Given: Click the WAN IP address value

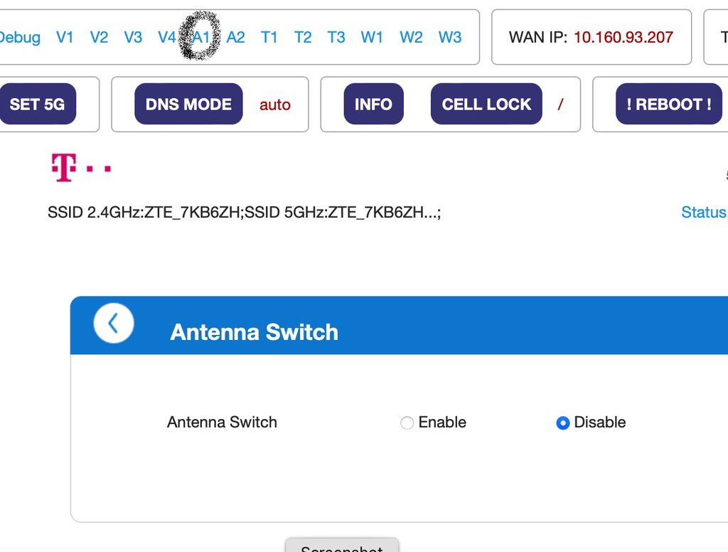Looking at the screenshot, I should pos(623,37).
